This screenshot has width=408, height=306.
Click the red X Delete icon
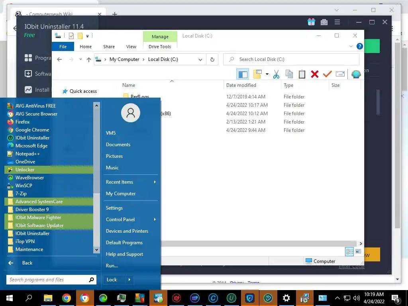(x=315, y=74)
